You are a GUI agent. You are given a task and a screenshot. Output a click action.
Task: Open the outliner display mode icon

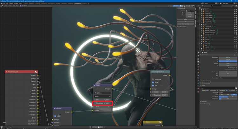coord(202,6)
